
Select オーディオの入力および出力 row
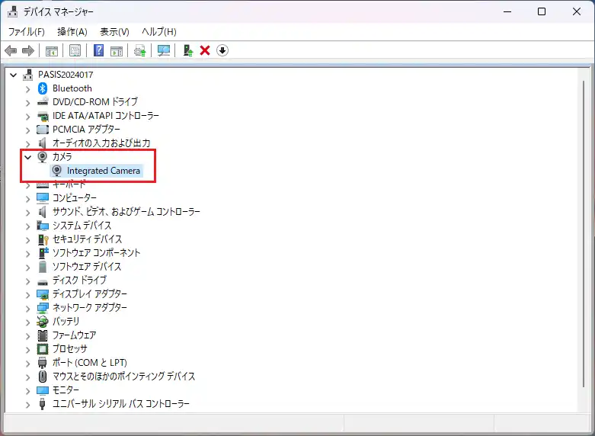coord(101,143)
